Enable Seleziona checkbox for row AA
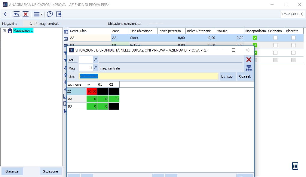The height and width of the screenshot is (177, 306). click(275, 38)
